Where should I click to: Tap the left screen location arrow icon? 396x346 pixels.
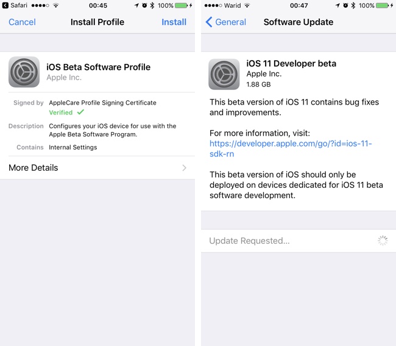[136, 5]
